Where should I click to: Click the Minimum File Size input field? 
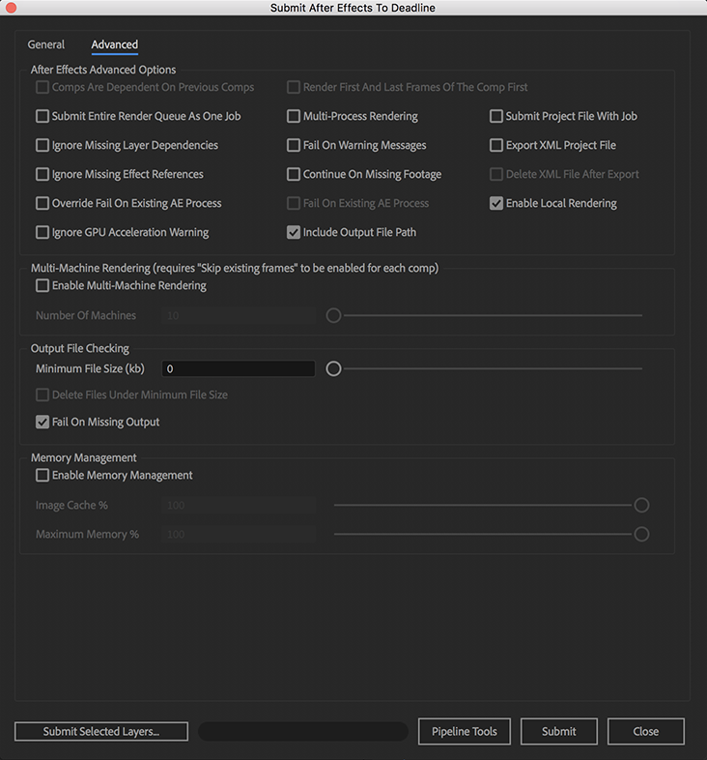(x=238, y=368)
